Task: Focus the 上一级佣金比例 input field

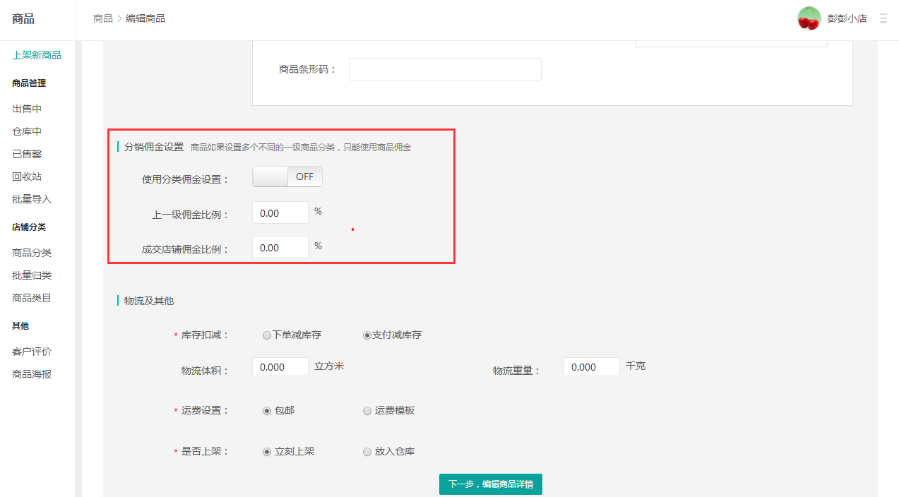Action: 280,212
